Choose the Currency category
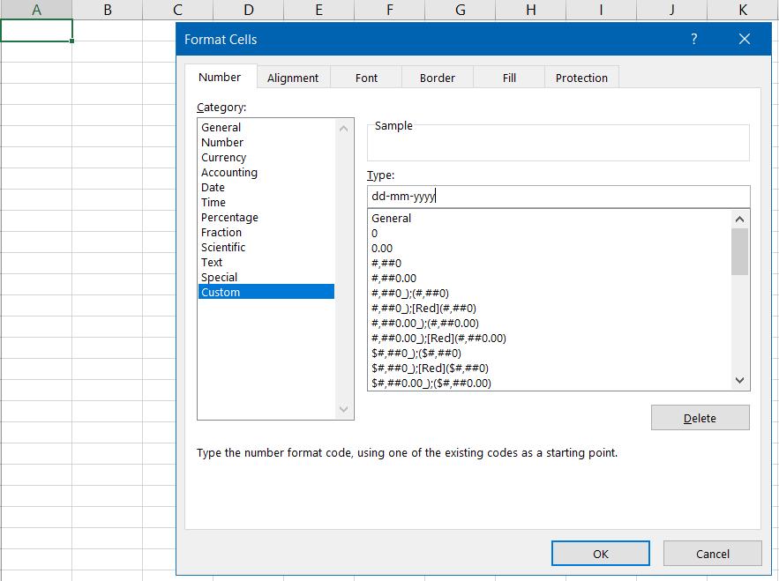 224,158
